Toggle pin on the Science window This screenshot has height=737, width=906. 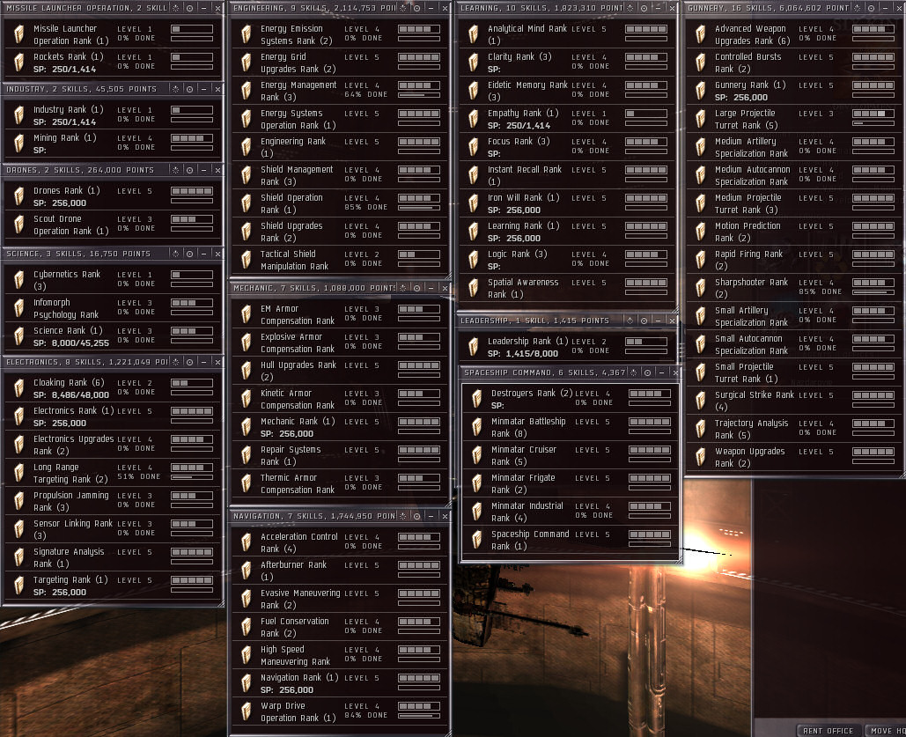189,254
